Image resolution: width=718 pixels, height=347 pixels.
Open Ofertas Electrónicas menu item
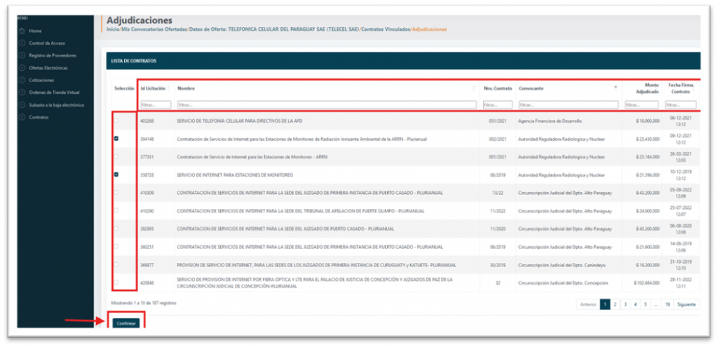[x=48, y=68]
